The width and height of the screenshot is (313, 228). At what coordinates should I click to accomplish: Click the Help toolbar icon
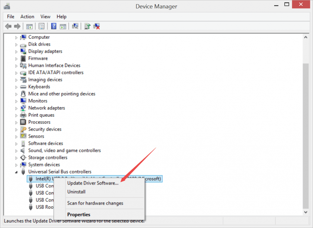pyautogui.click(x=53, y=26)
